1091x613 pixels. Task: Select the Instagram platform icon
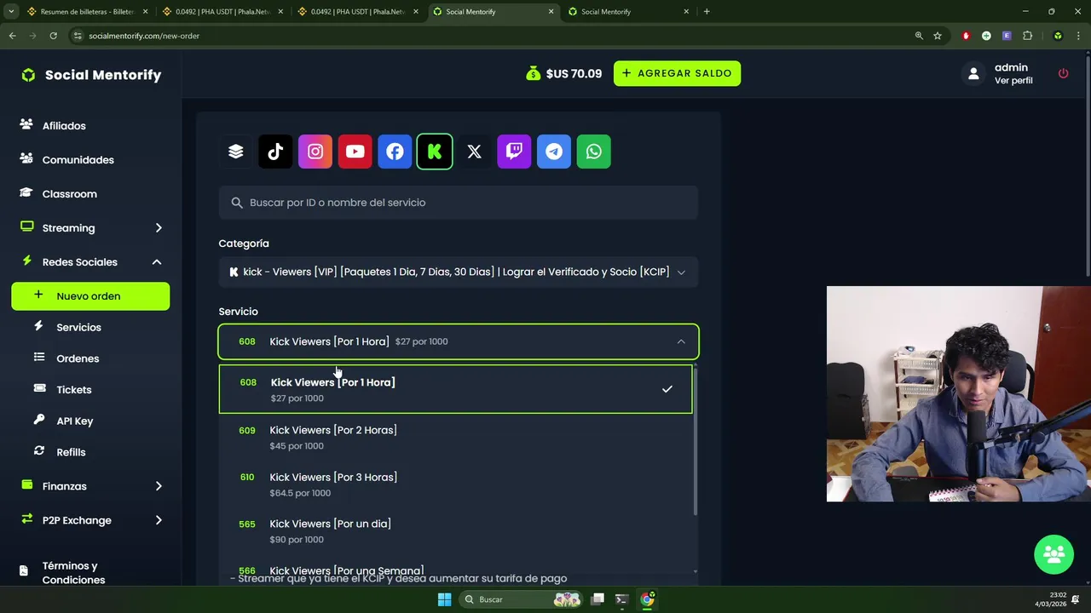[315, 152]
